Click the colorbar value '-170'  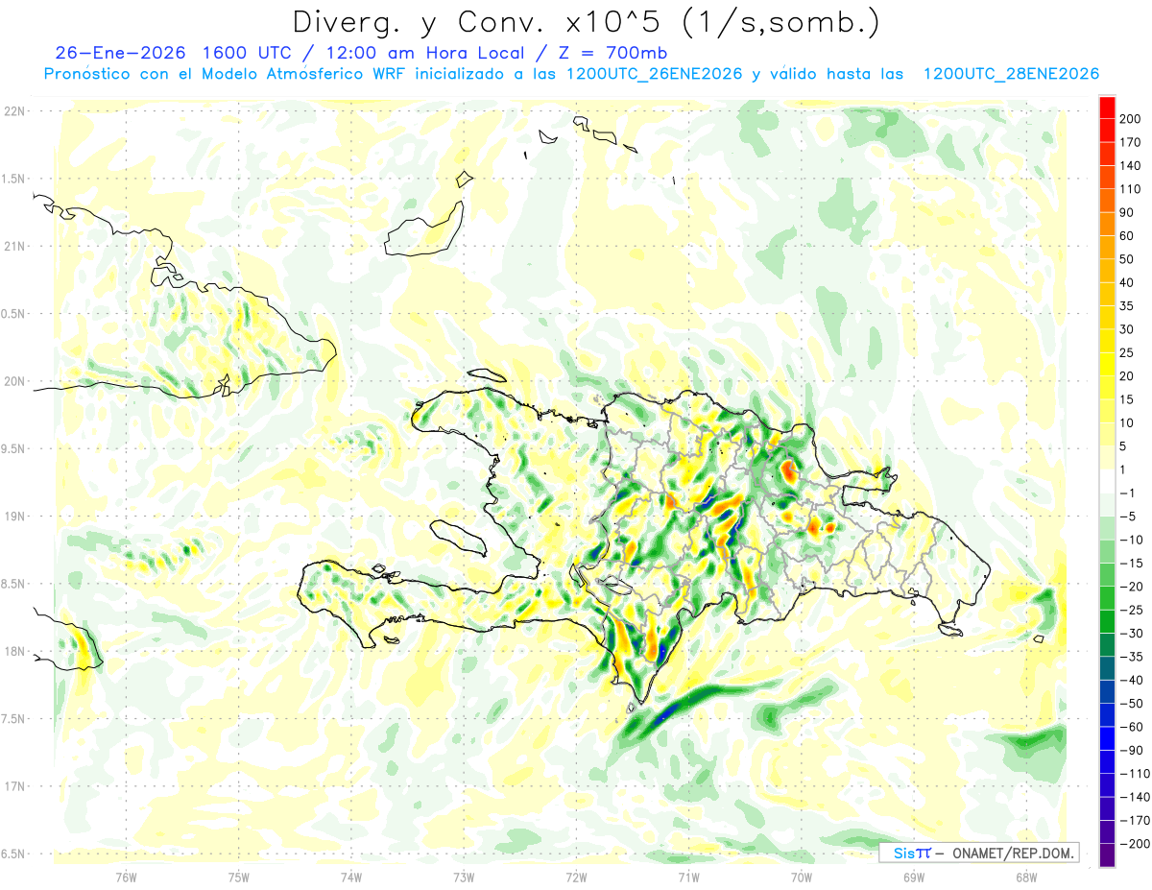pyautogui.click(x=1134, y=820)
